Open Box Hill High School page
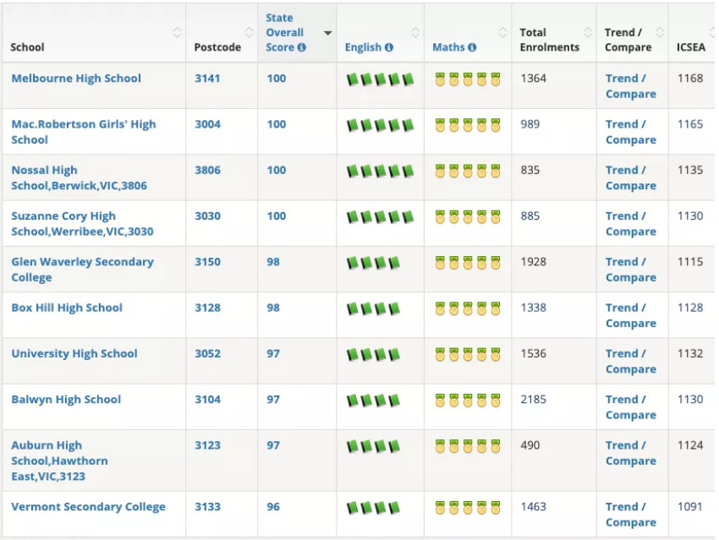Screen dimensions: 719x540 pyautogui.click(x=67, y=308)
